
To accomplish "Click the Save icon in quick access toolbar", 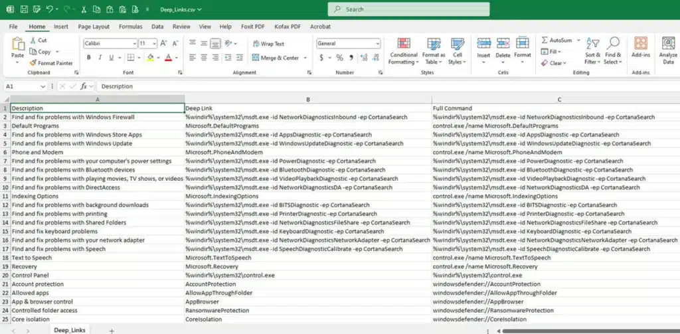I will pos(24,9).
